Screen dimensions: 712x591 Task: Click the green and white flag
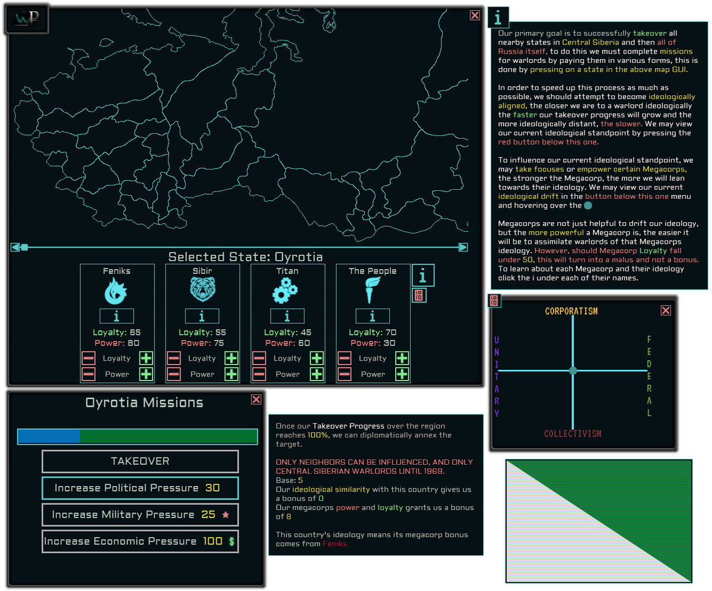point(599,521)
